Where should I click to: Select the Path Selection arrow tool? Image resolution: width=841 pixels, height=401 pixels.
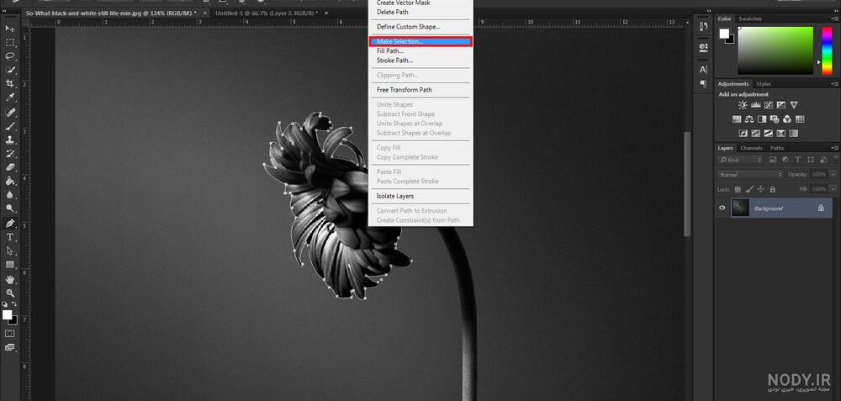click(9, 251)
